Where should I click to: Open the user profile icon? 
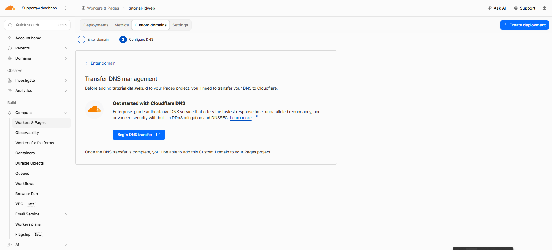tap(544, 8)
